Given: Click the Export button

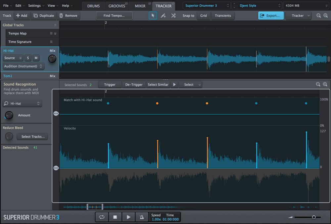Looking at the screenshot, I should pos(271,16).
